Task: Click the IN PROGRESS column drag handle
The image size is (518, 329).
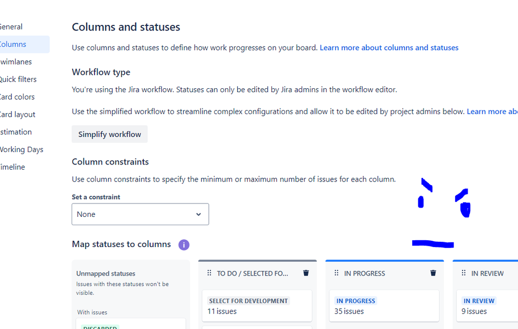Action: (336, 273)
